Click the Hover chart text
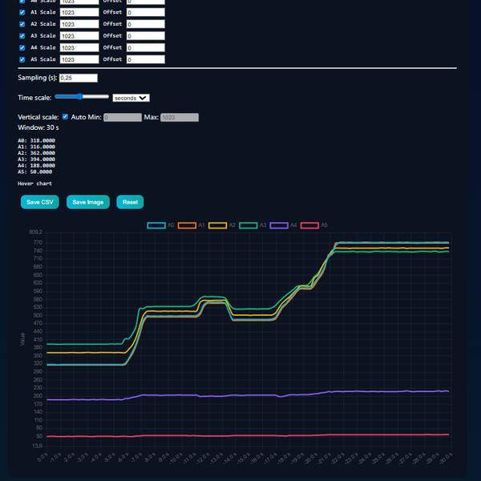 point(35,184)
